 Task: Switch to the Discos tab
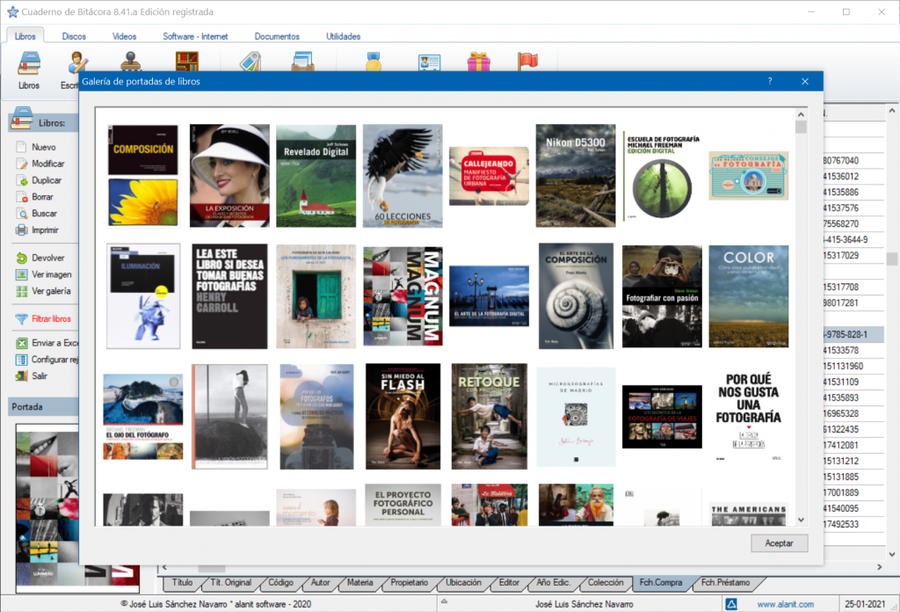74,36
